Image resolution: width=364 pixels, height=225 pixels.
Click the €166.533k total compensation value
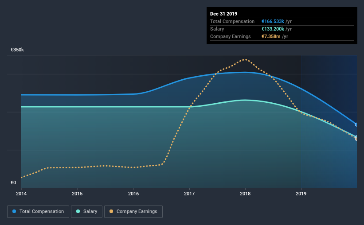click(x=273, y=21)
